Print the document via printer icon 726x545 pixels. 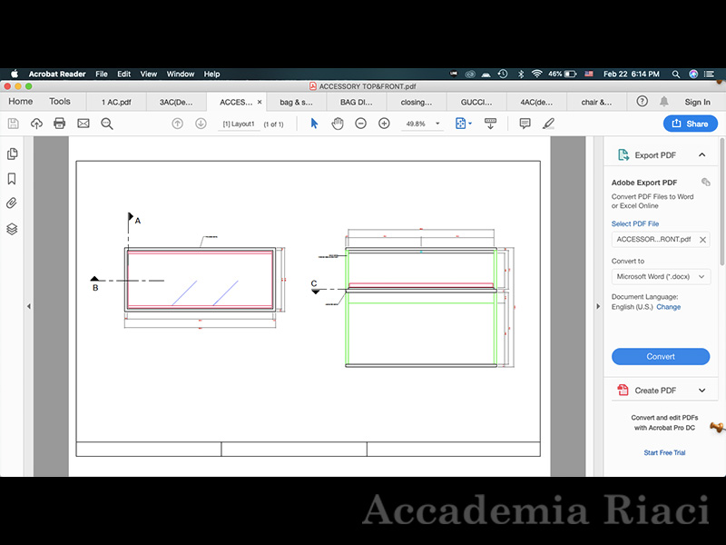pyautogui.click(x=60, y=124)
